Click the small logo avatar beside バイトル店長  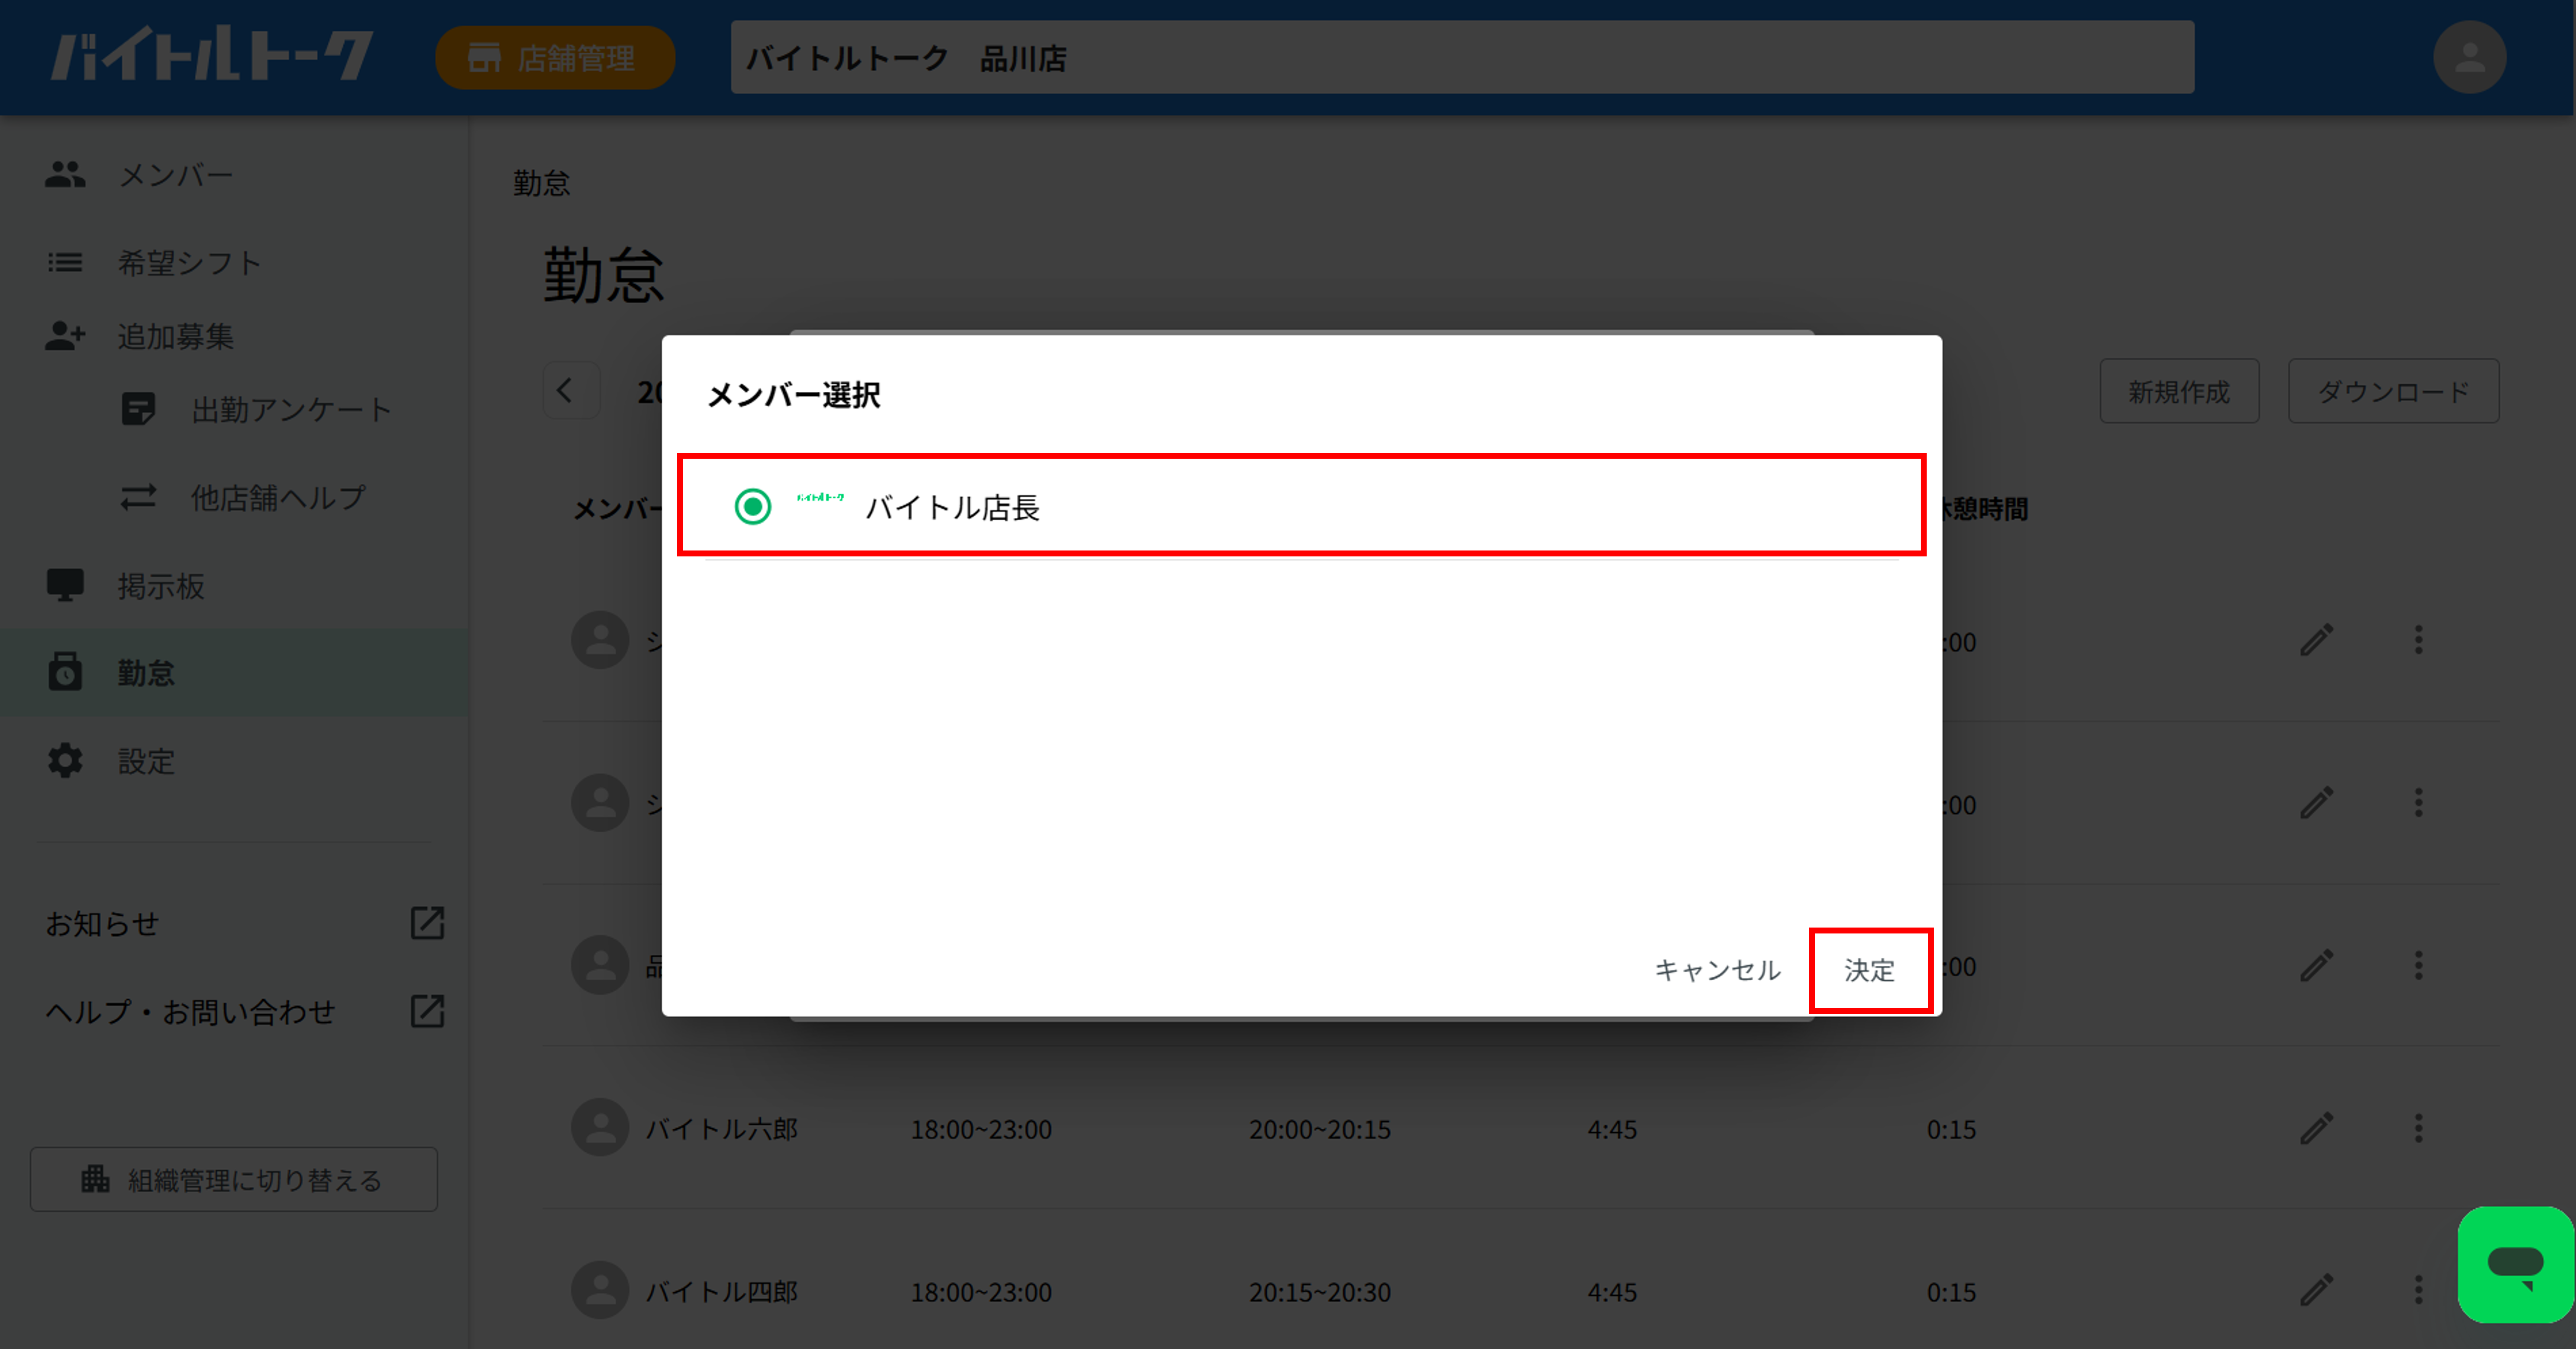click(x=820, y=497)
